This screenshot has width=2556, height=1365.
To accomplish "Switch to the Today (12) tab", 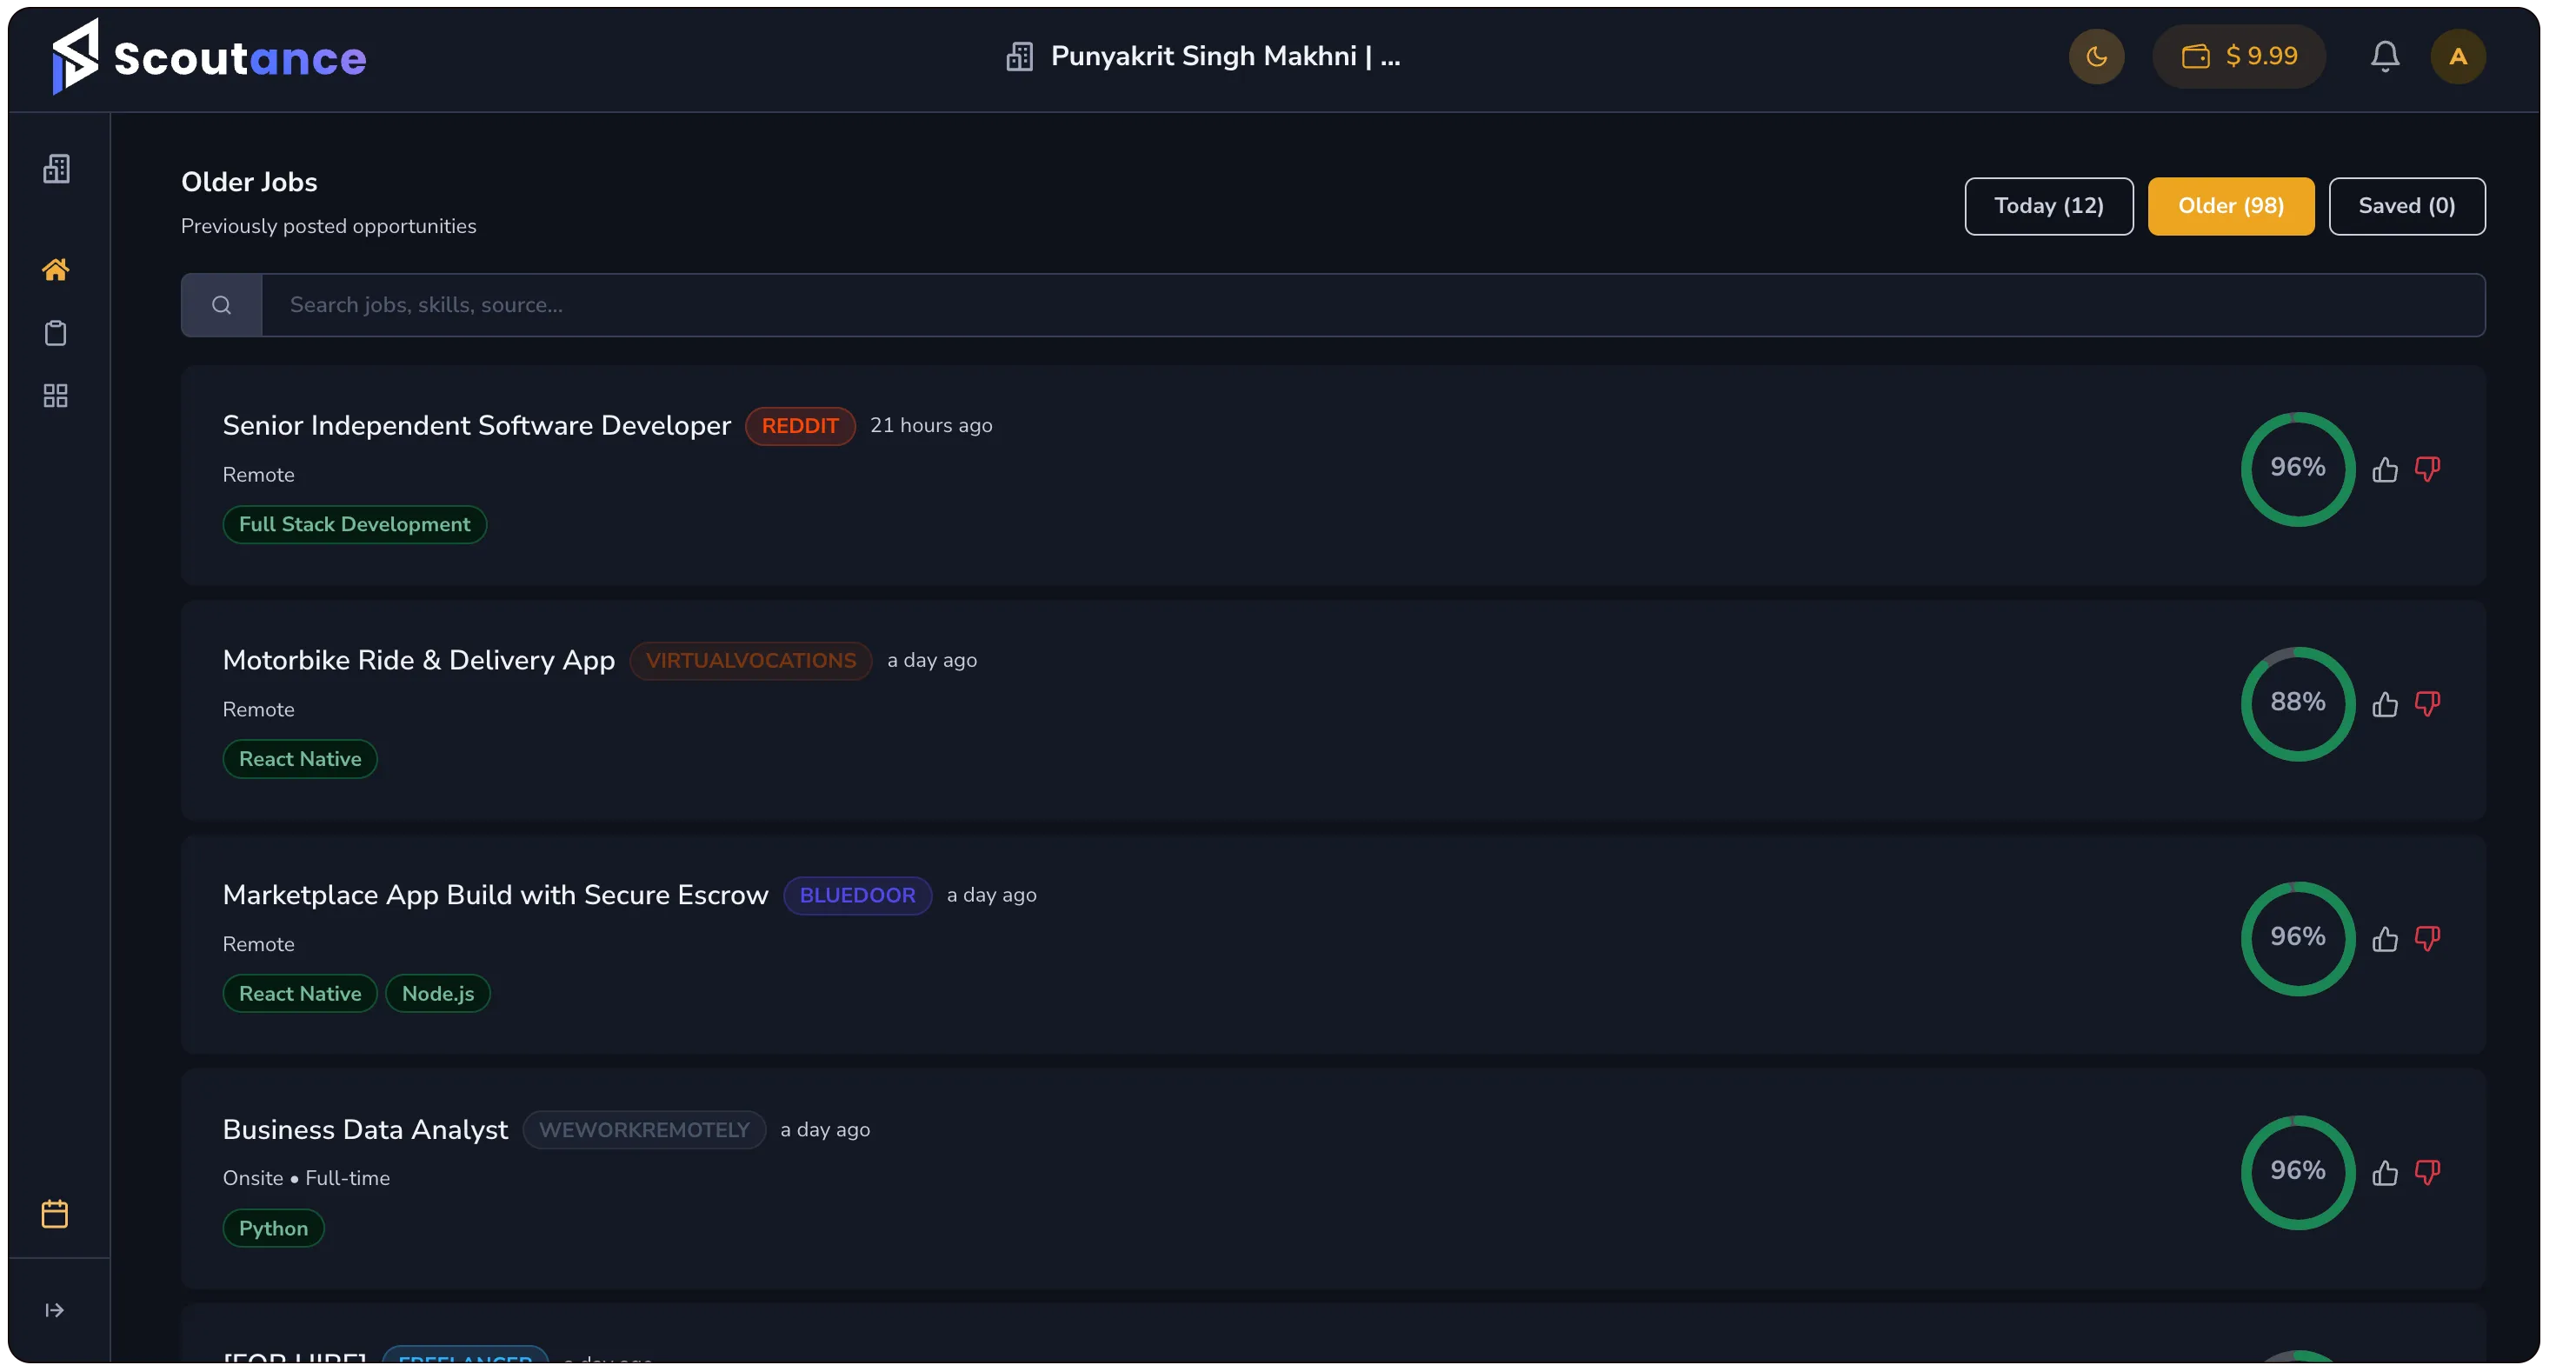I will click(x=2048, y=206).
